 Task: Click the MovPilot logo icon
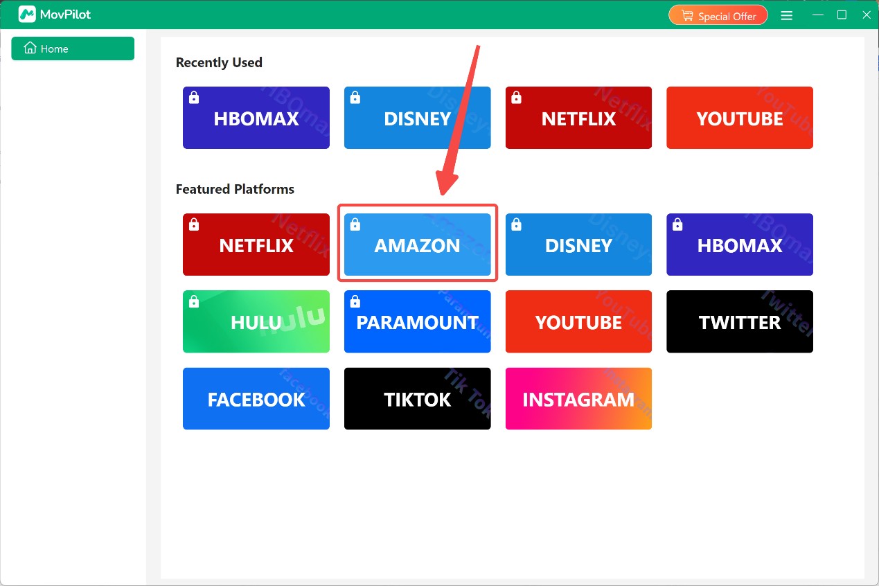(x=27, y=15)
